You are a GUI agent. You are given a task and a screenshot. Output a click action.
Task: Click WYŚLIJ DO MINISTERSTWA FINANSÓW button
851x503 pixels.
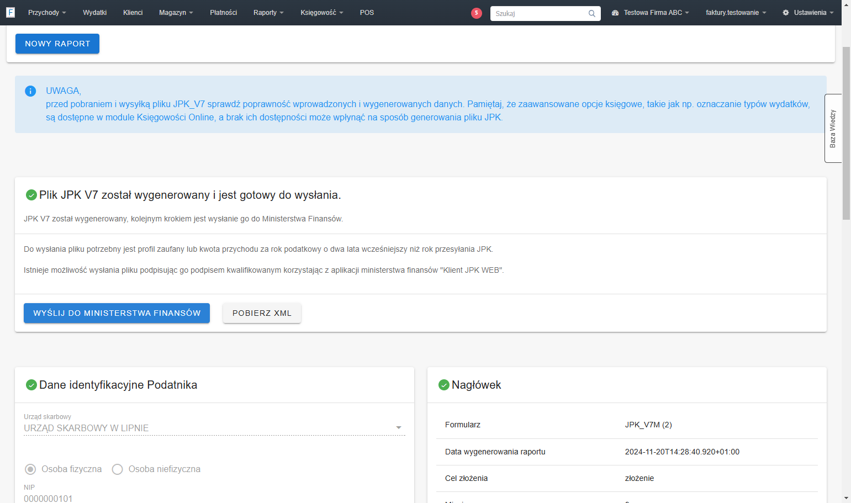117,313
